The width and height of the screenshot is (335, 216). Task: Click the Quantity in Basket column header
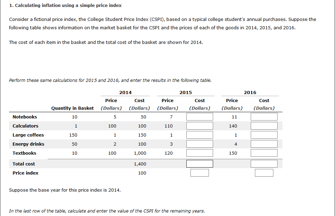tap(72, 108)
